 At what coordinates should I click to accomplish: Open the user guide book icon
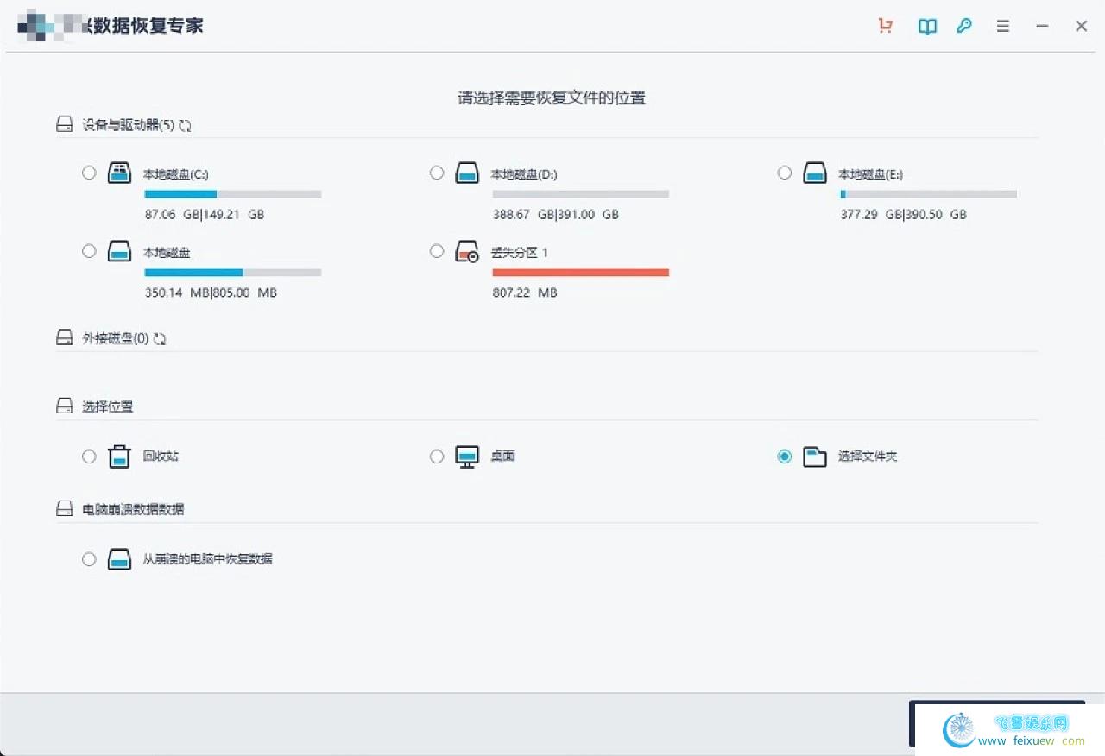click(x=927, y=27)
